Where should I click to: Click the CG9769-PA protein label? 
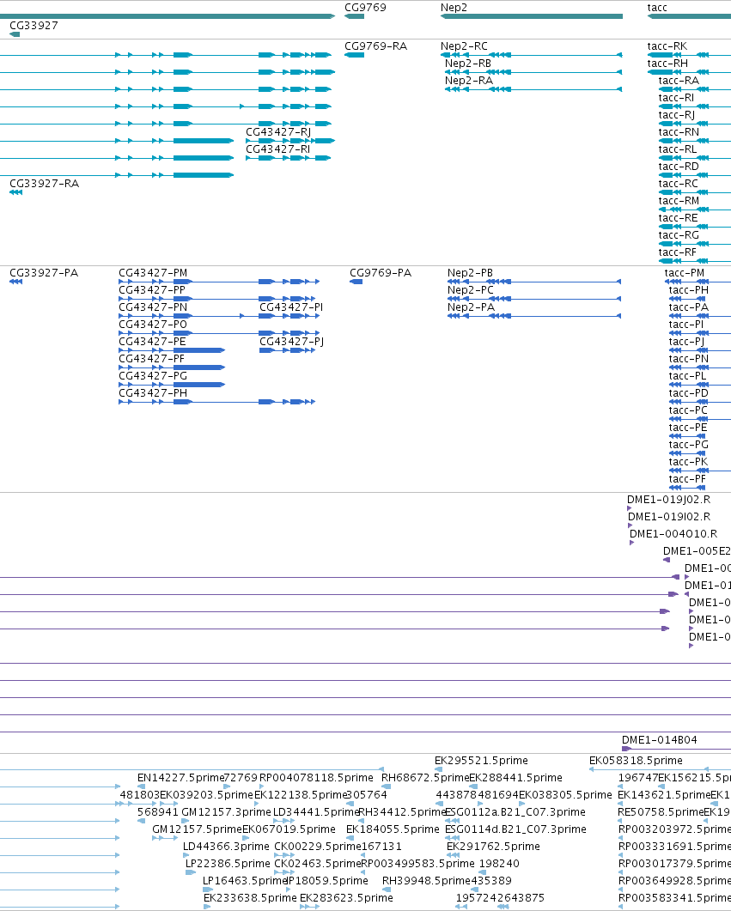pyautogui.click(x=381, y=272)
